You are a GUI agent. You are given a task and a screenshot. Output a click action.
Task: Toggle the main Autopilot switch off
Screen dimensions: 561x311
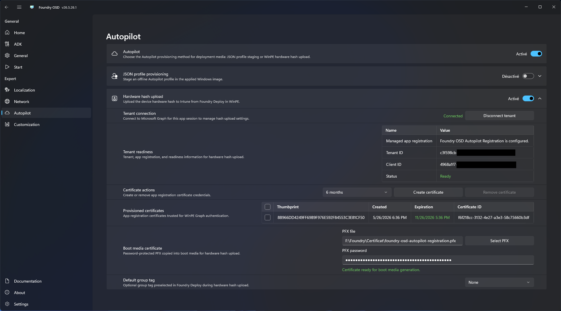pos(536,54)
